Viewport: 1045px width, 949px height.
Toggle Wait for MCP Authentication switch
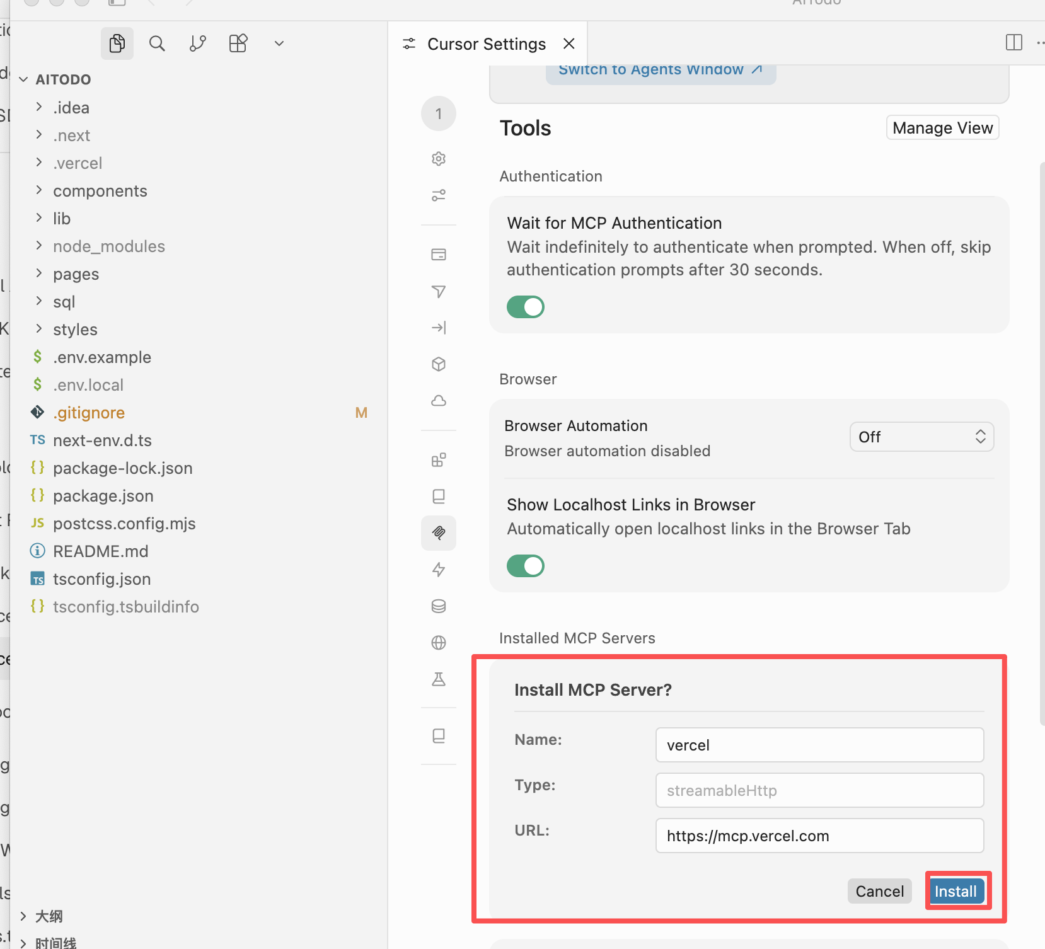click(526, 307)
